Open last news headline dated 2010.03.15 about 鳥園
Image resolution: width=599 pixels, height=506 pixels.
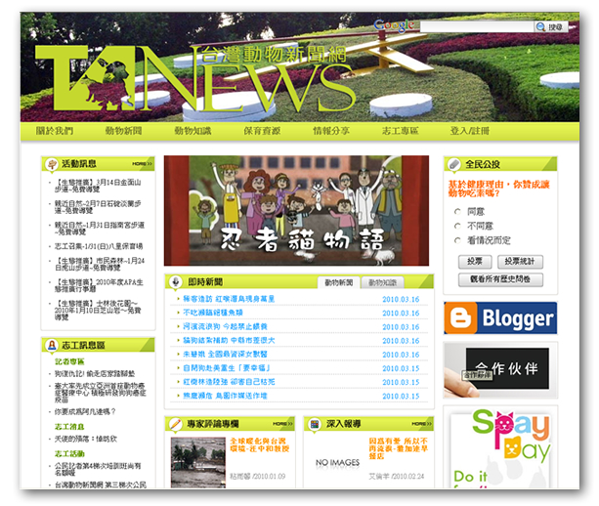coord(225,396)
